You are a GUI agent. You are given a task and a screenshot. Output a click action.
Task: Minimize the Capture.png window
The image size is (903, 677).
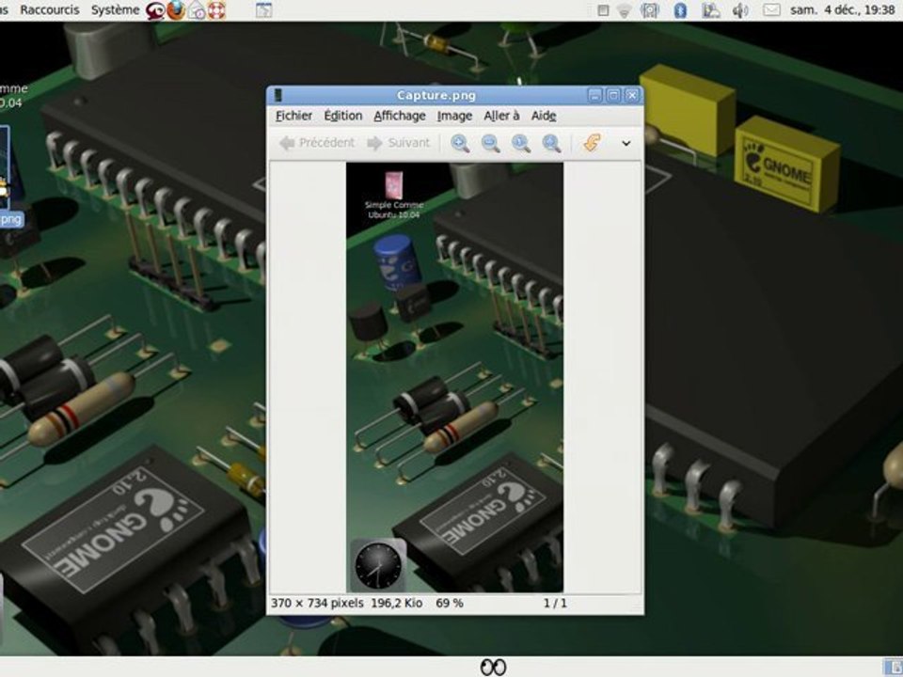(594, 96)
